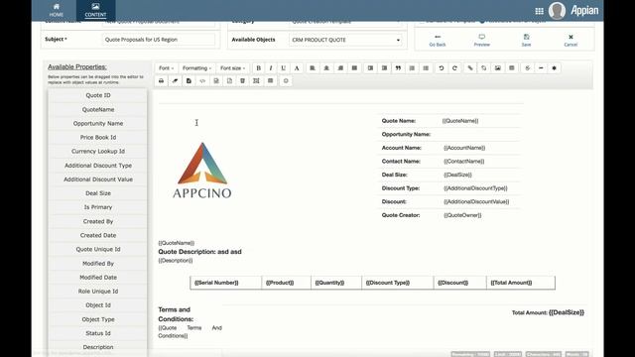Screen dimensions: 635x357
Task: Toggle underline formatting in the editor toolbar
Action: coord(284,68)
